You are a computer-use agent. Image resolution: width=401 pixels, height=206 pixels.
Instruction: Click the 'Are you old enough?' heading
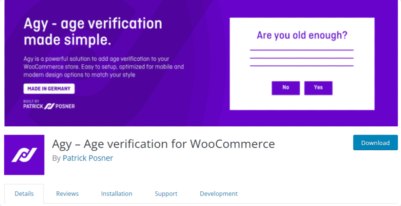(x=302, y=36)
